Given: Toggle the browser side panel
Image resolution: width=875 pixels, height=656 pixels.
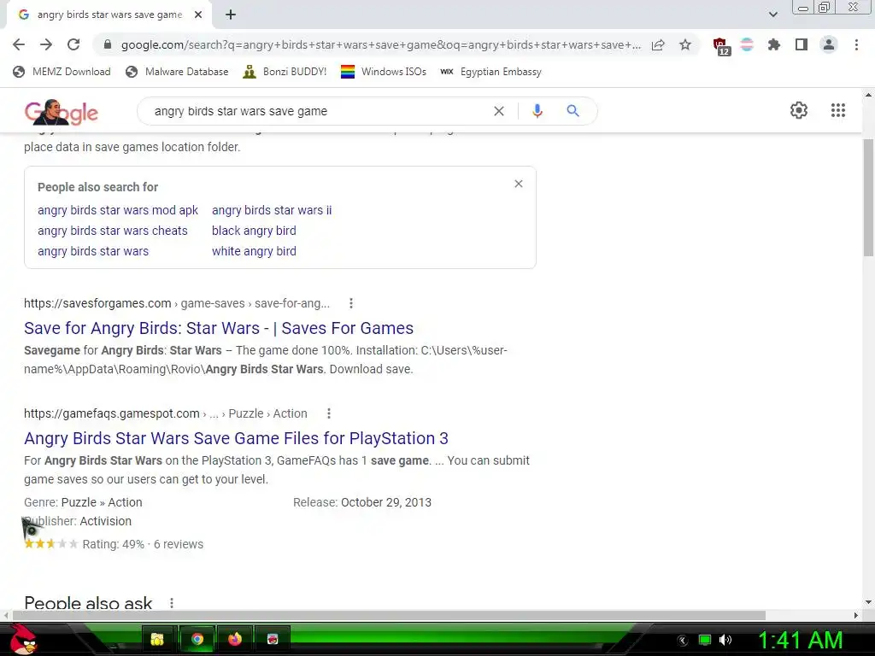Looking at the screenshot, I should coord(802,44).
